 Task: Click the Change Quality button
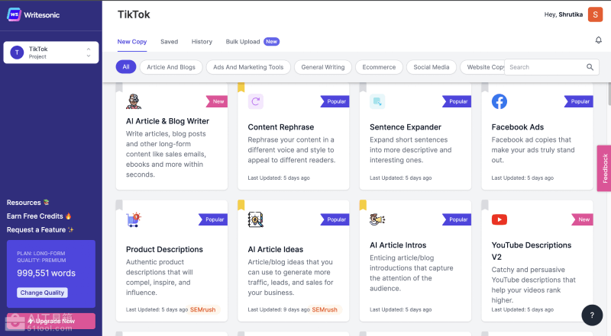42,293
